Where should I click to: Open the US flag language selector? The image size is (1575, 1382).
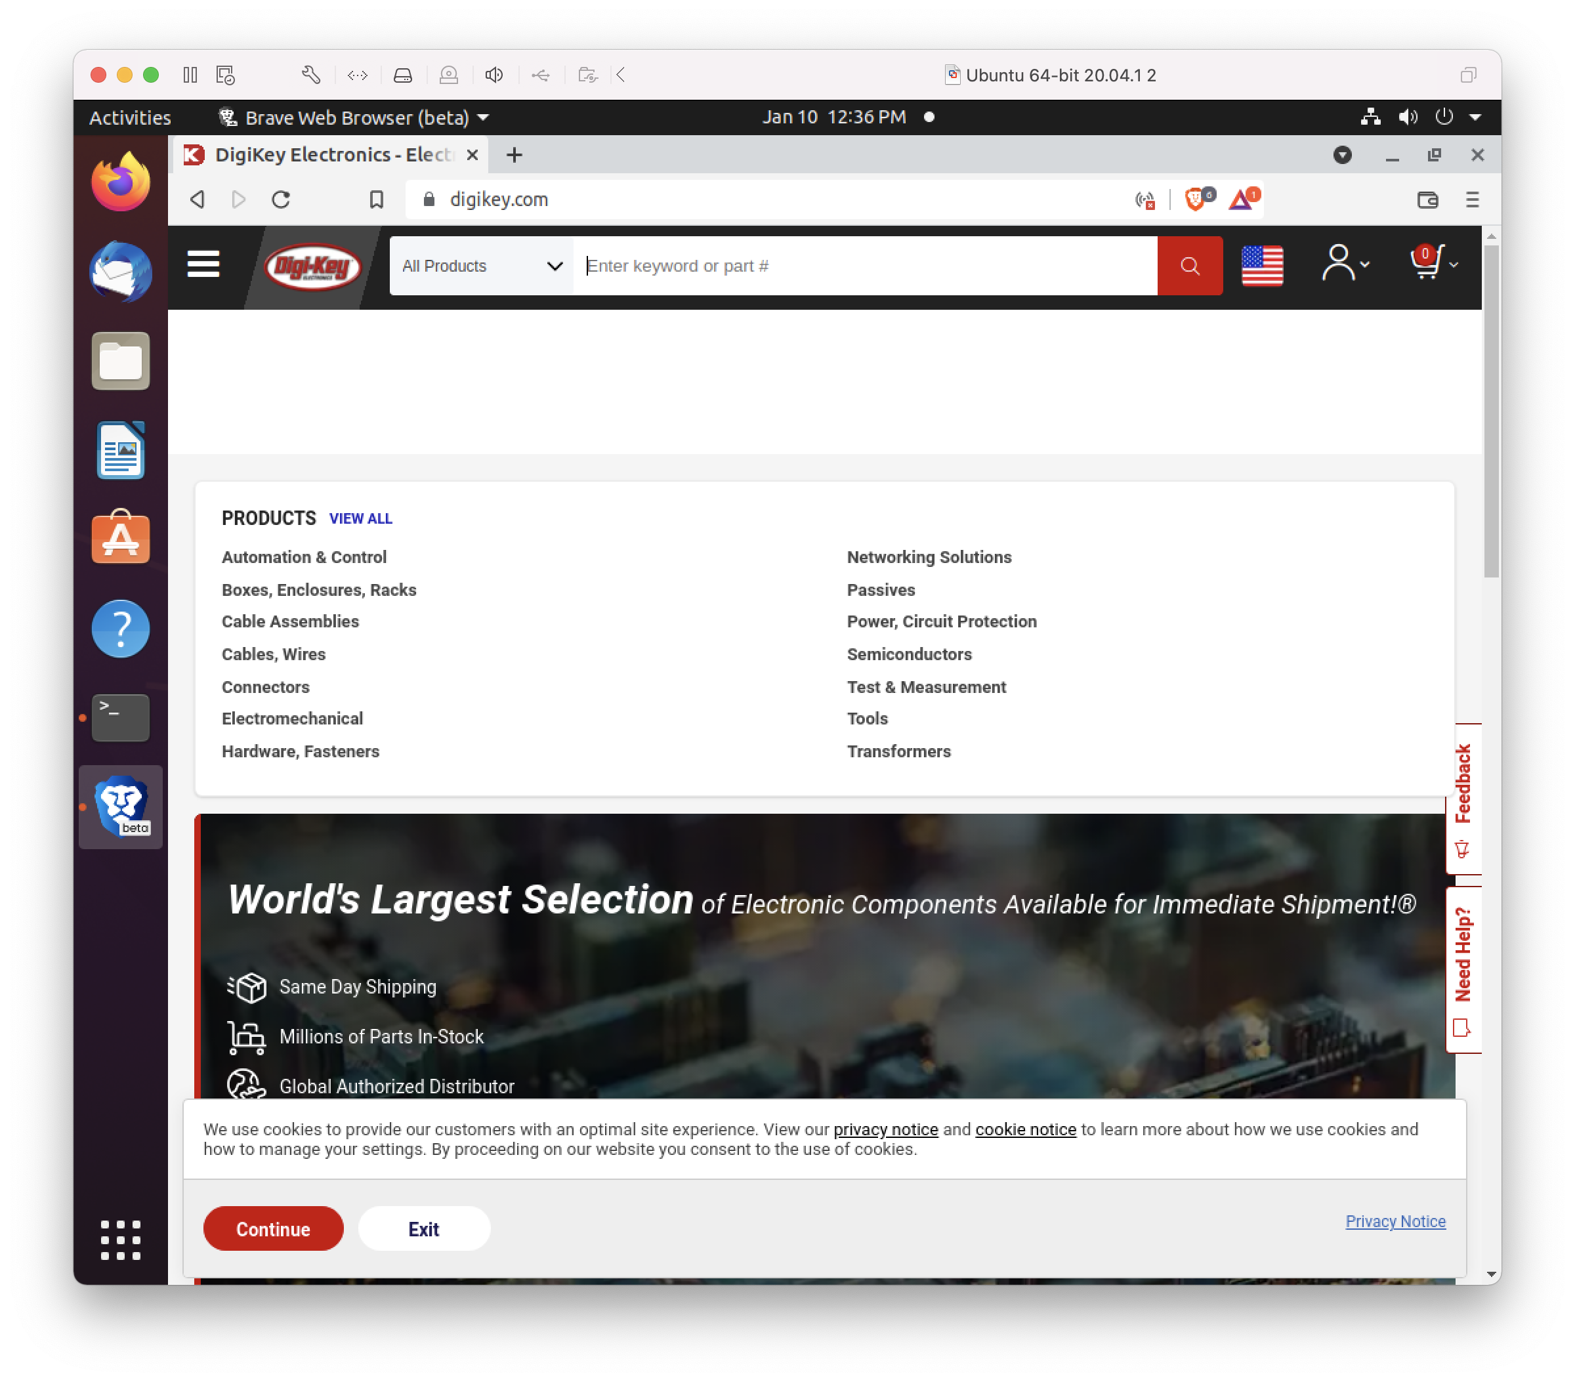(x=1262, y=266)
